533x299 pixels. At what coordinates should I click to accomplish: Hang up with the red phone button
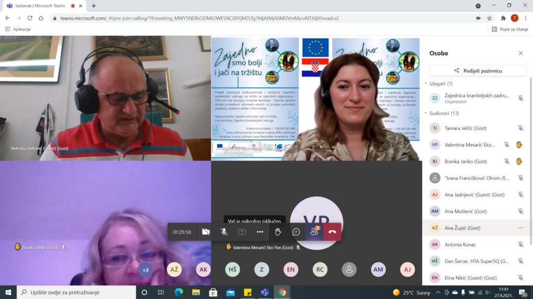[332, 232]
